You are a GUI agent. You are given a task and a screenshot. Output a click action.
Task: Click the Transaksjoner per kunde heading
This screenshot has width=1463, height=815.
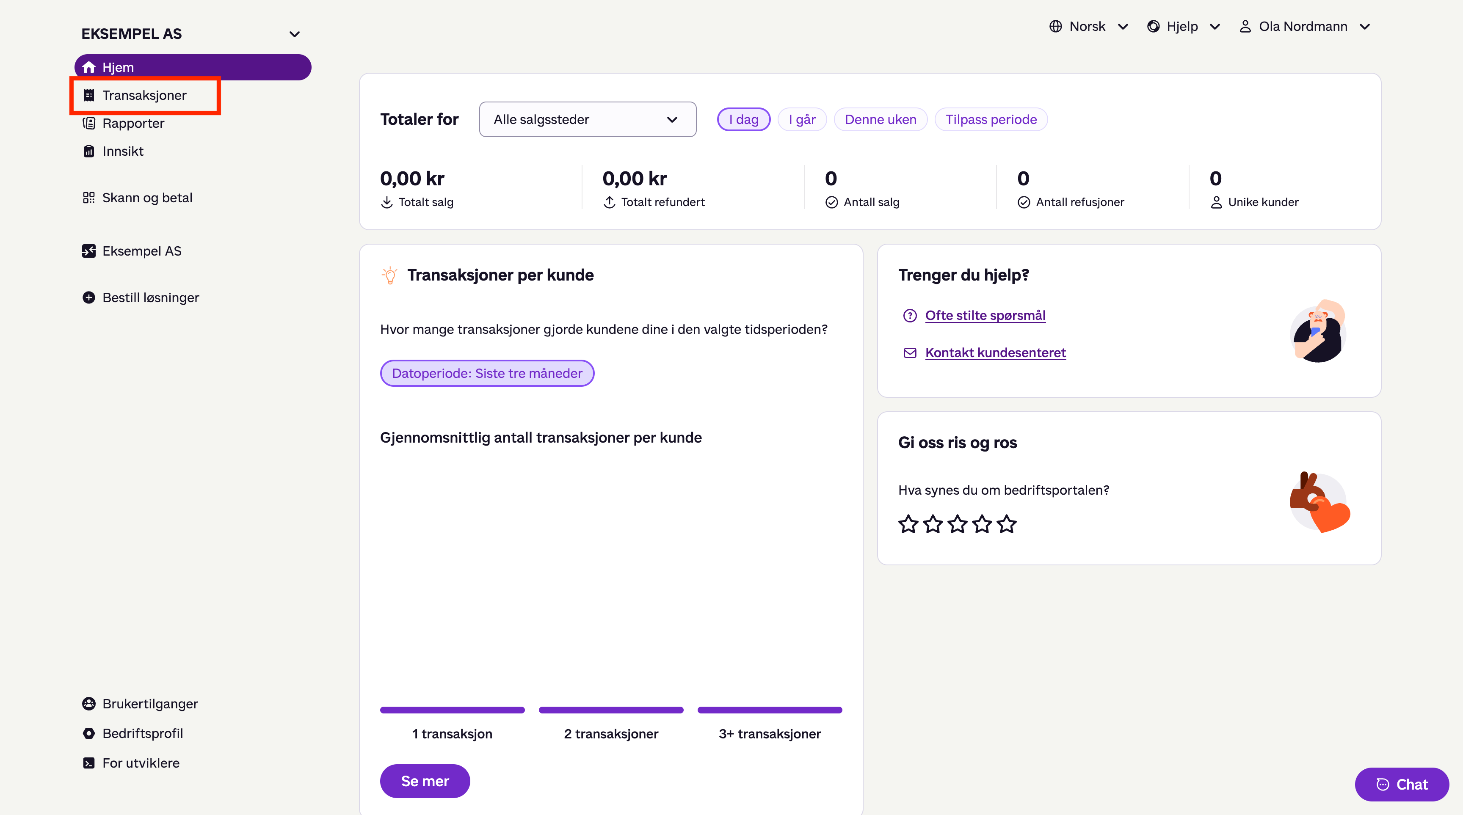pyautogui.click(x=500, y=275)
